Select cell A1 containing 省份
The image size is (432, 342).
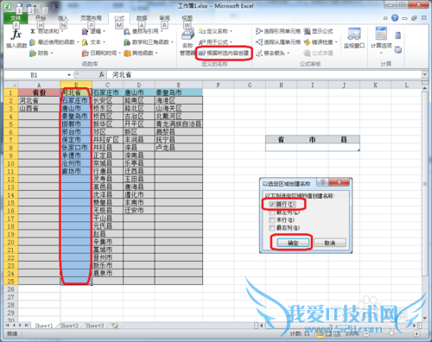[39, 92]
